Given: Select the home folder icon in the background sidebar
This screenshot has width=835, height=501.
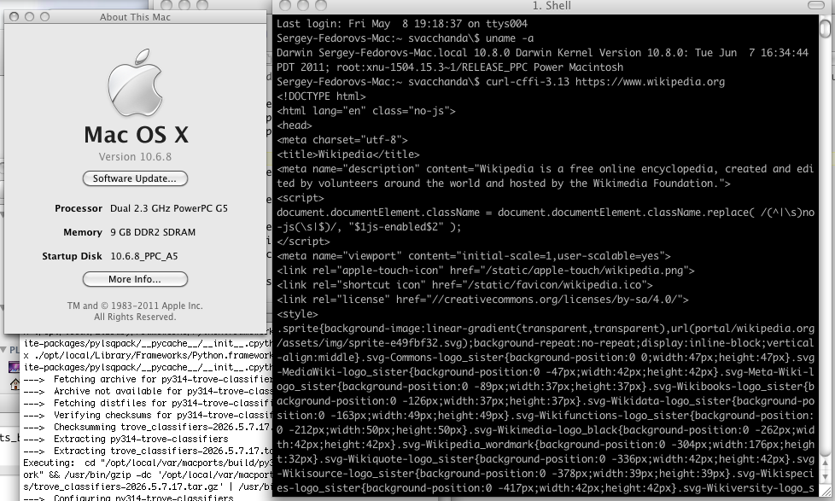Looking at the screenshot, I should click(x=15, y=384).
